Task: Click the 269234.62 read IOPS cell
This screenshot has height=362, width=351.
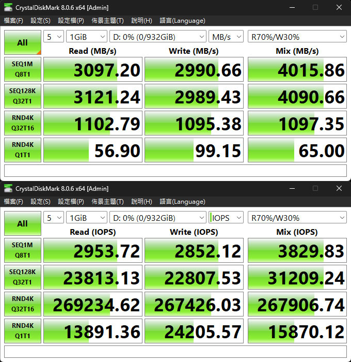Action: click(x=93, y=304)
